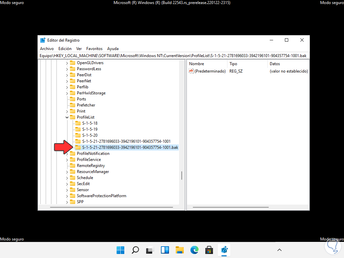Viewport: 344px width, 258px height.
Task: Open the Archivo menu
Action: tap(47, 49)
